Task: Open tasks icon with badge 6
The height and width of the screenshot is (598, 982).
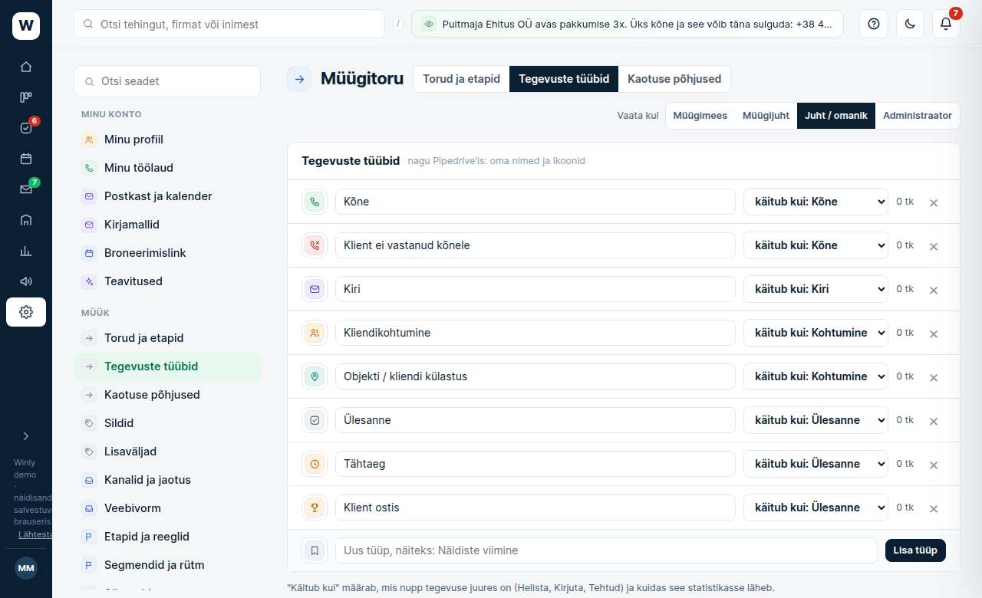Action: coord(26,128)
